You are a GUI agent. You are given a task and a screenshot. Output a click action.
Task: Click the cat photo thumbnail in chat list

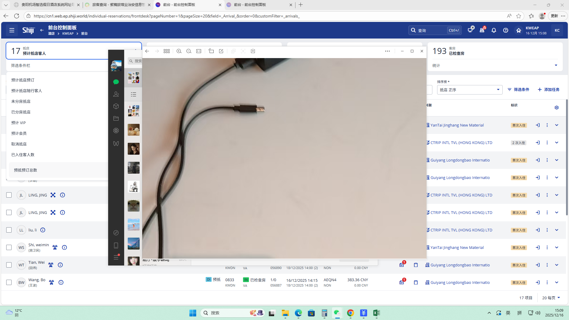pyautogui.click(x=133, y=206)
